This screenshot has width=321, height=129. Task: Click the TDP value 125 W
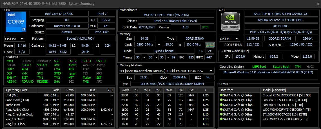(106, 20)
